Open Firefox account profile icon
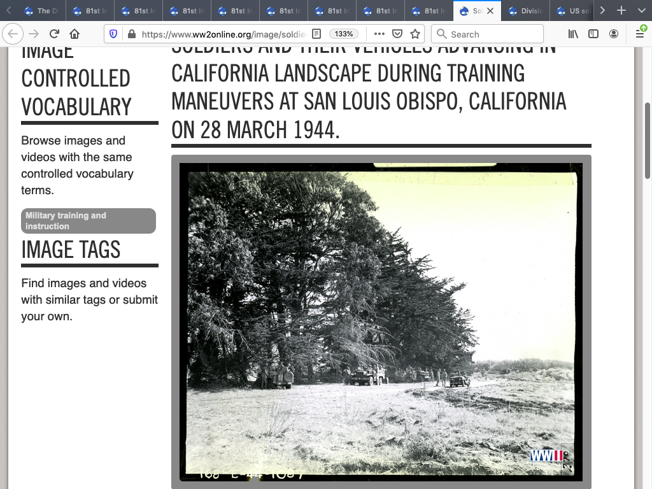 point(614,34)
